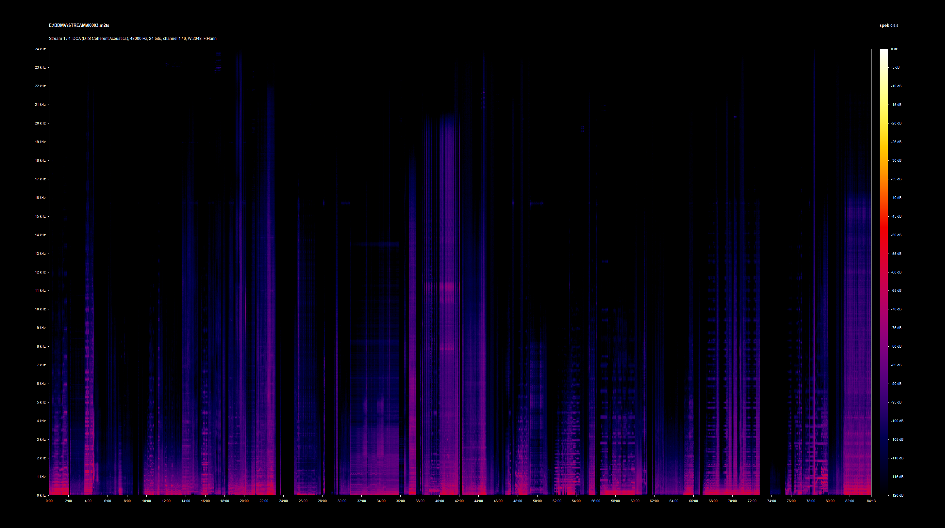The image size is (945, 528).
Task: Click the 10:00 time axis marker
Action: tap(147, 501)
